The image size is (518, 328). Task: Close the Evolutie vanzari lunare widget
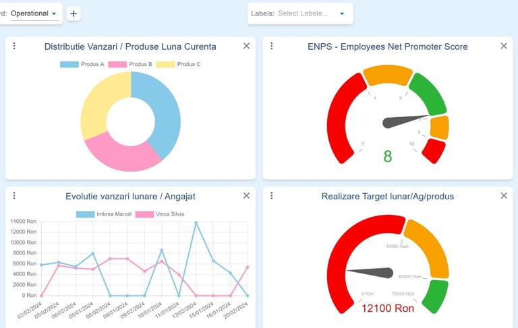pyautogui.click(x=246, y=196)
